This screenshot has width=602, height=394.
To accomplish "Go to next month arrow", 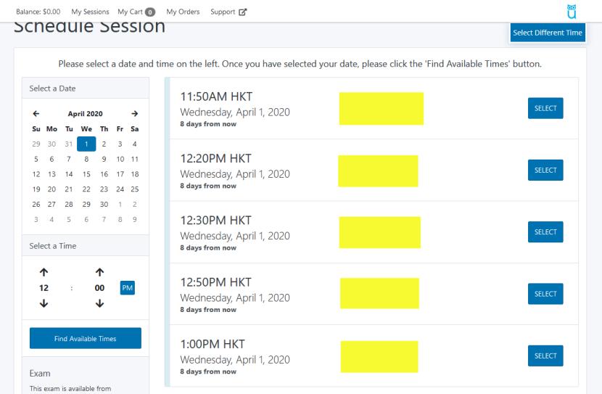I will 134,114.
